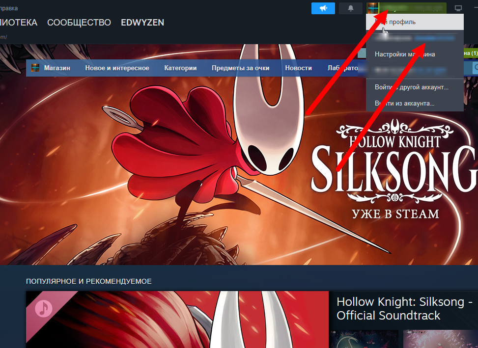The height and width of the screenshot is (348, 478).
Task: View the pink screenshot thumbnail under the soundtrack title
Action: click(x=440, y=339)
